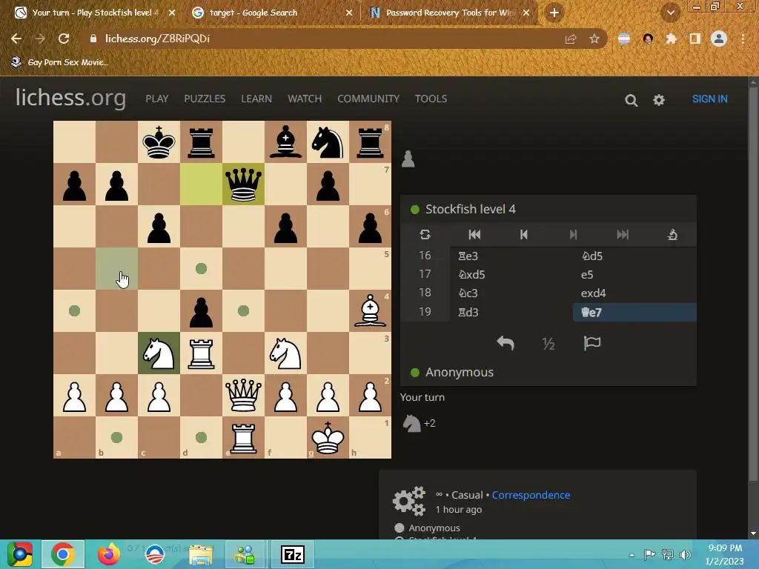Click the white rook on d3
Screen dimensions: 759x569
pyautogui.click(x=201, y=353)
